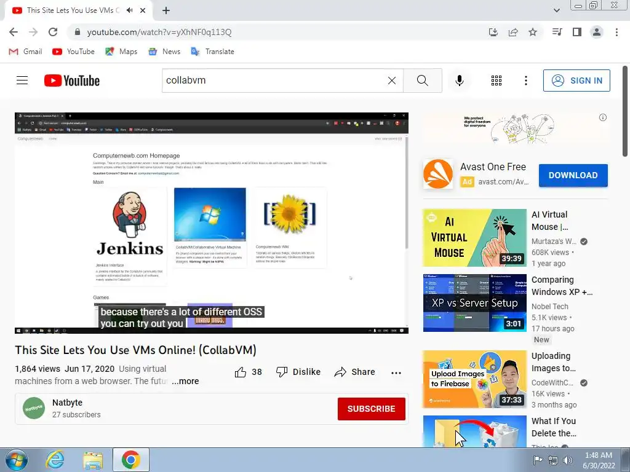
Task: Click the browser forward arrow
Action: click(x=33, y=32)
